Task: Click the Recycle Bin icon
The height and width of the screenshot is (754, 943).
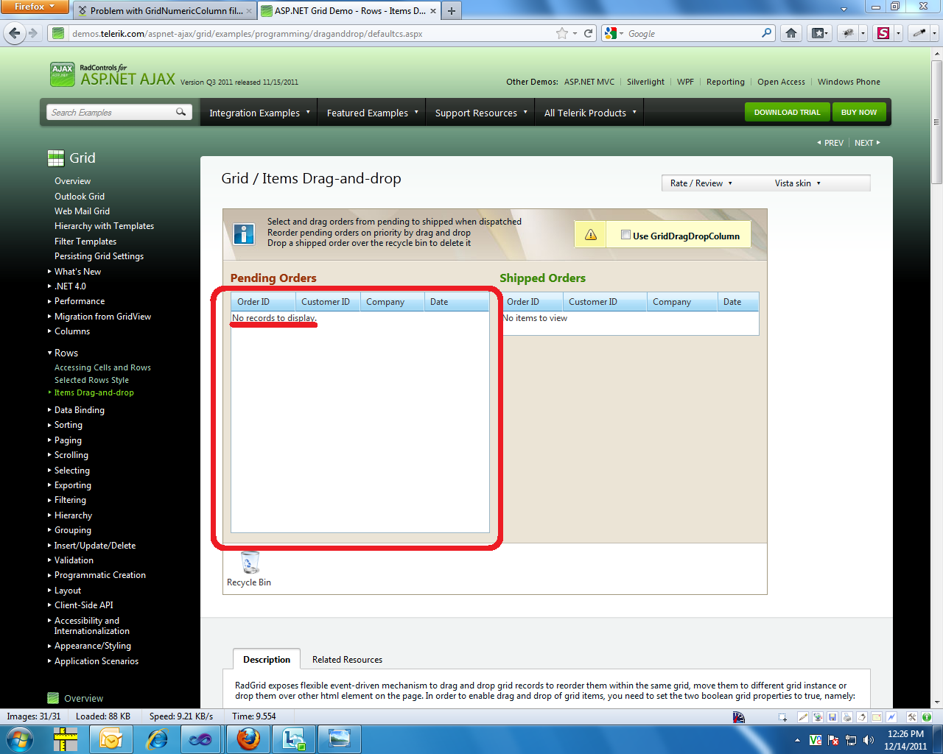Action: pos(250,563)
